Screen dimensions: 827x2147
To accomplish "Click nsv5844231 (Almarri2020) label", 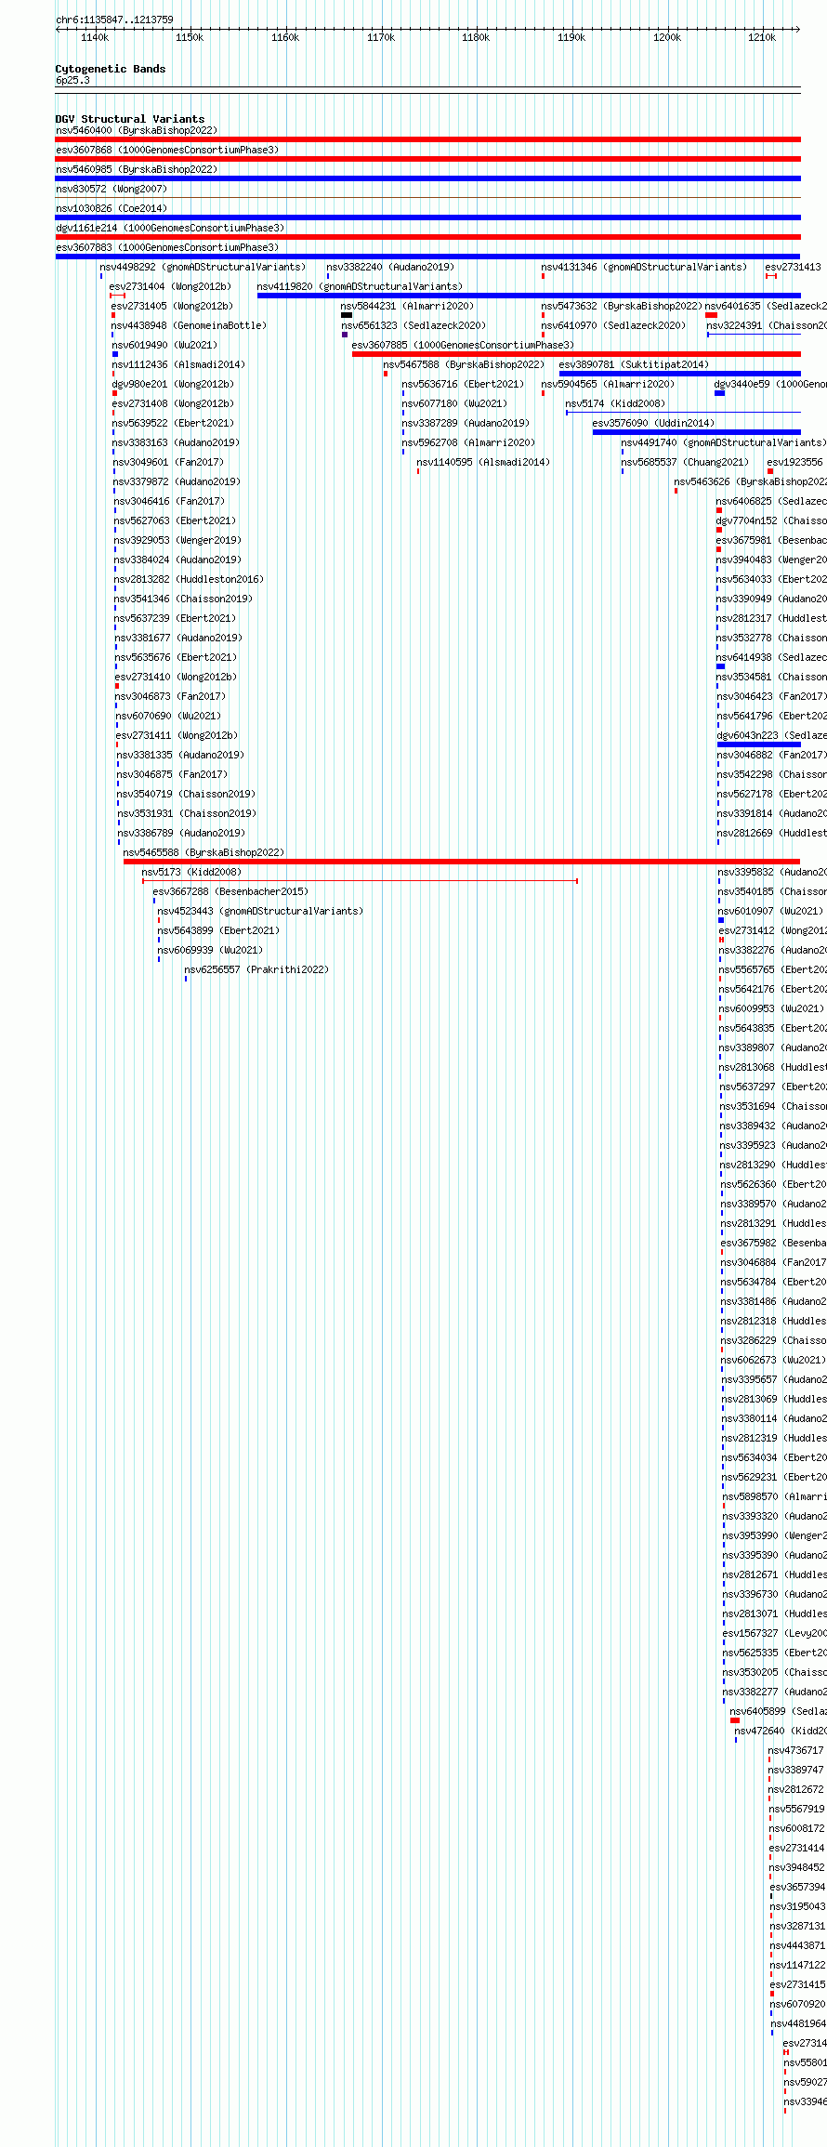I will coord(407,306).
